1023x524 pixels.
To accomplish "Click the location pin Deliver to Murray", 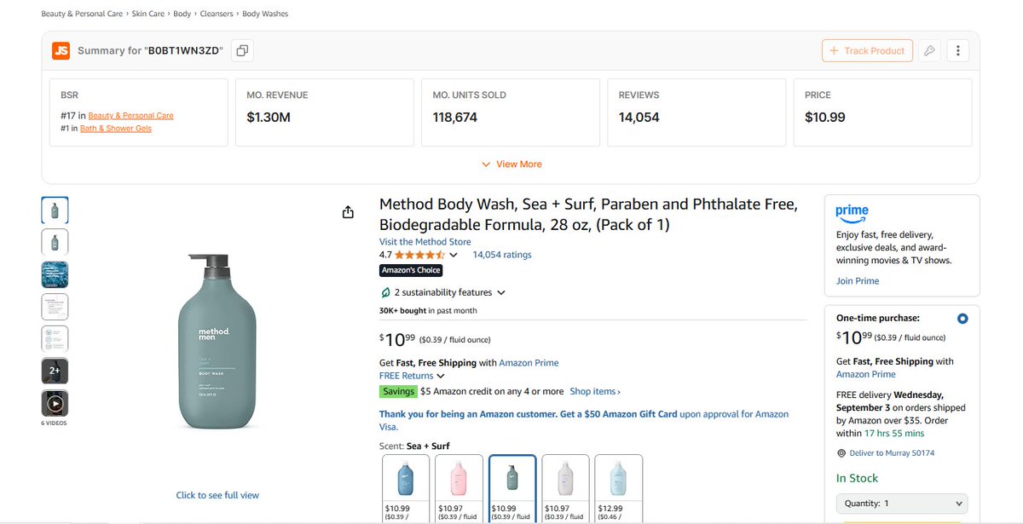I will click(x=841, y=453).
